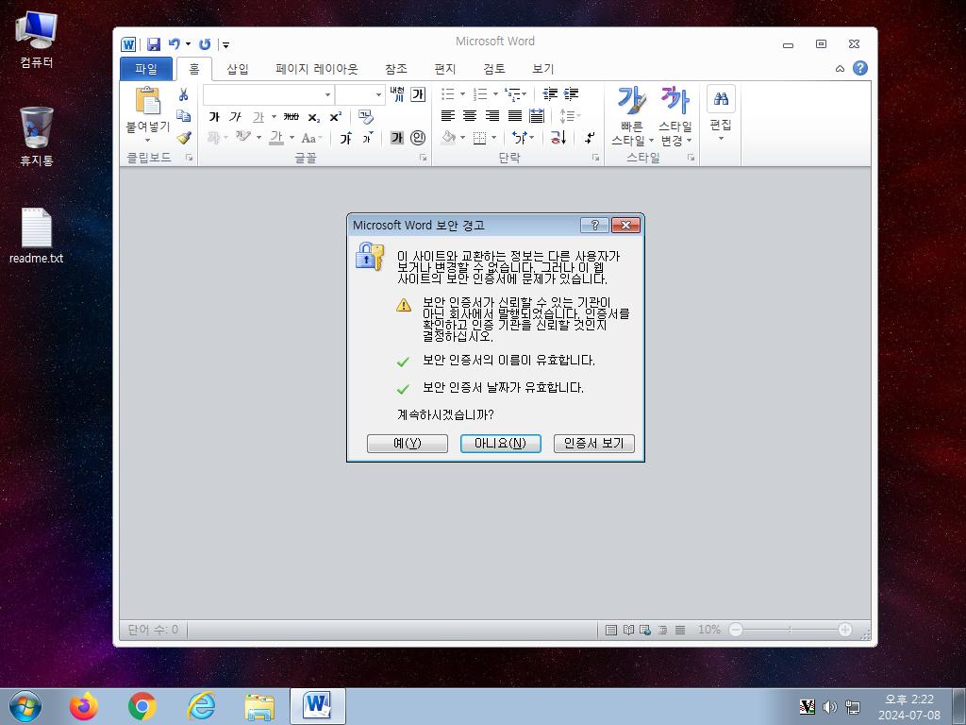
Task: Switch to the Insert (삽입) tab
Action: coord(237,69)
